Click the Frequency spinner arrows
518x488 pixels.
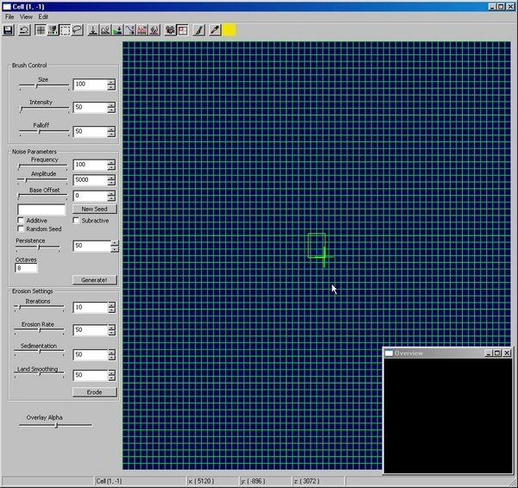coord(111,165)
